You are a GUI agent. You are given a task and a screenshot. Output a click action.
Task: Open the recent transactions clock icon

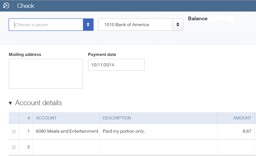(x=6, y=6)
